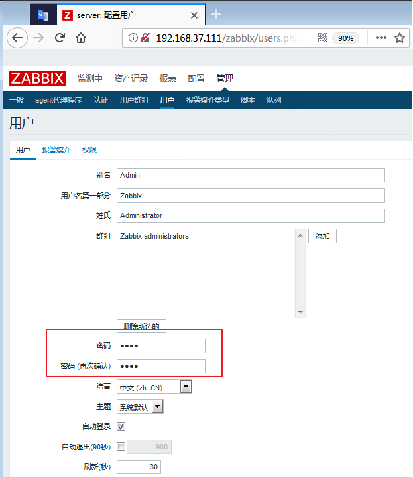413x478 pixels.
Task: Open the 配置 top menu
Action: pos(196,78)
